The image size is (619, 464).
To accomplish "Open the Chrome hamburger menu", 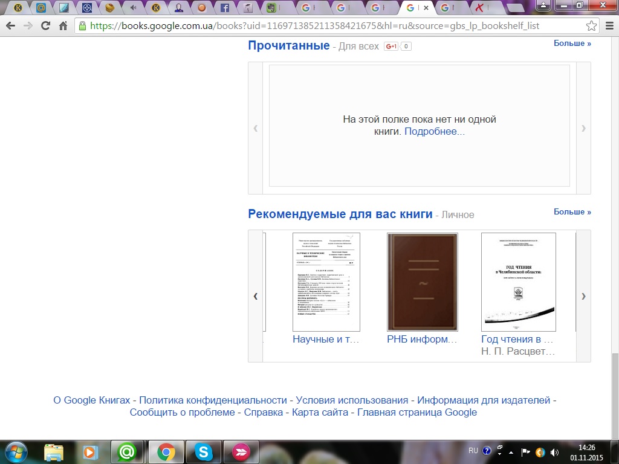I will [x=609, y=26].
